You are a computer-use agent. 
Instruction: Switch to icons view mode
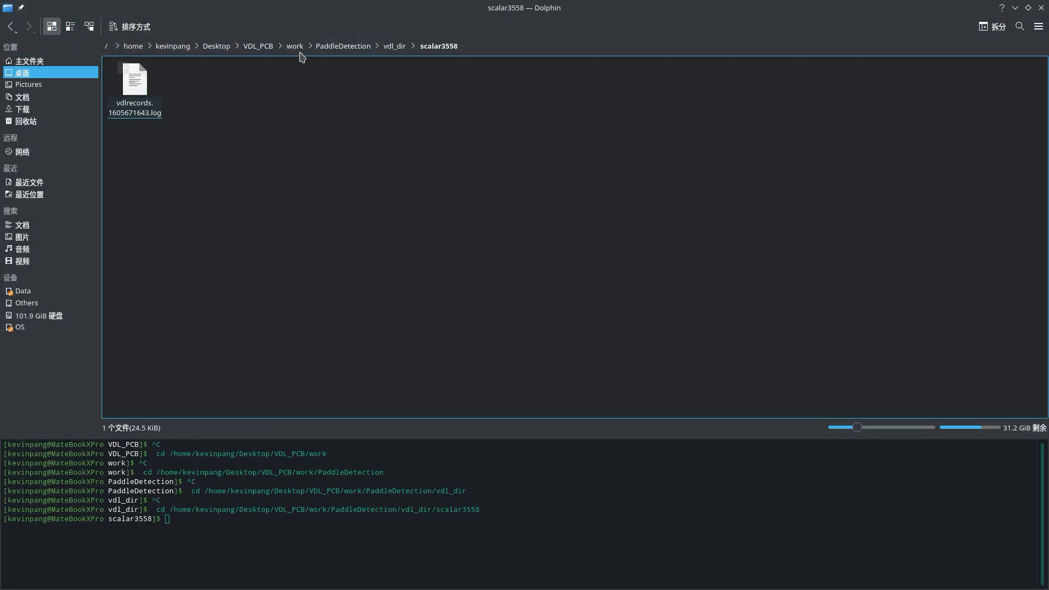coord(52,26)
